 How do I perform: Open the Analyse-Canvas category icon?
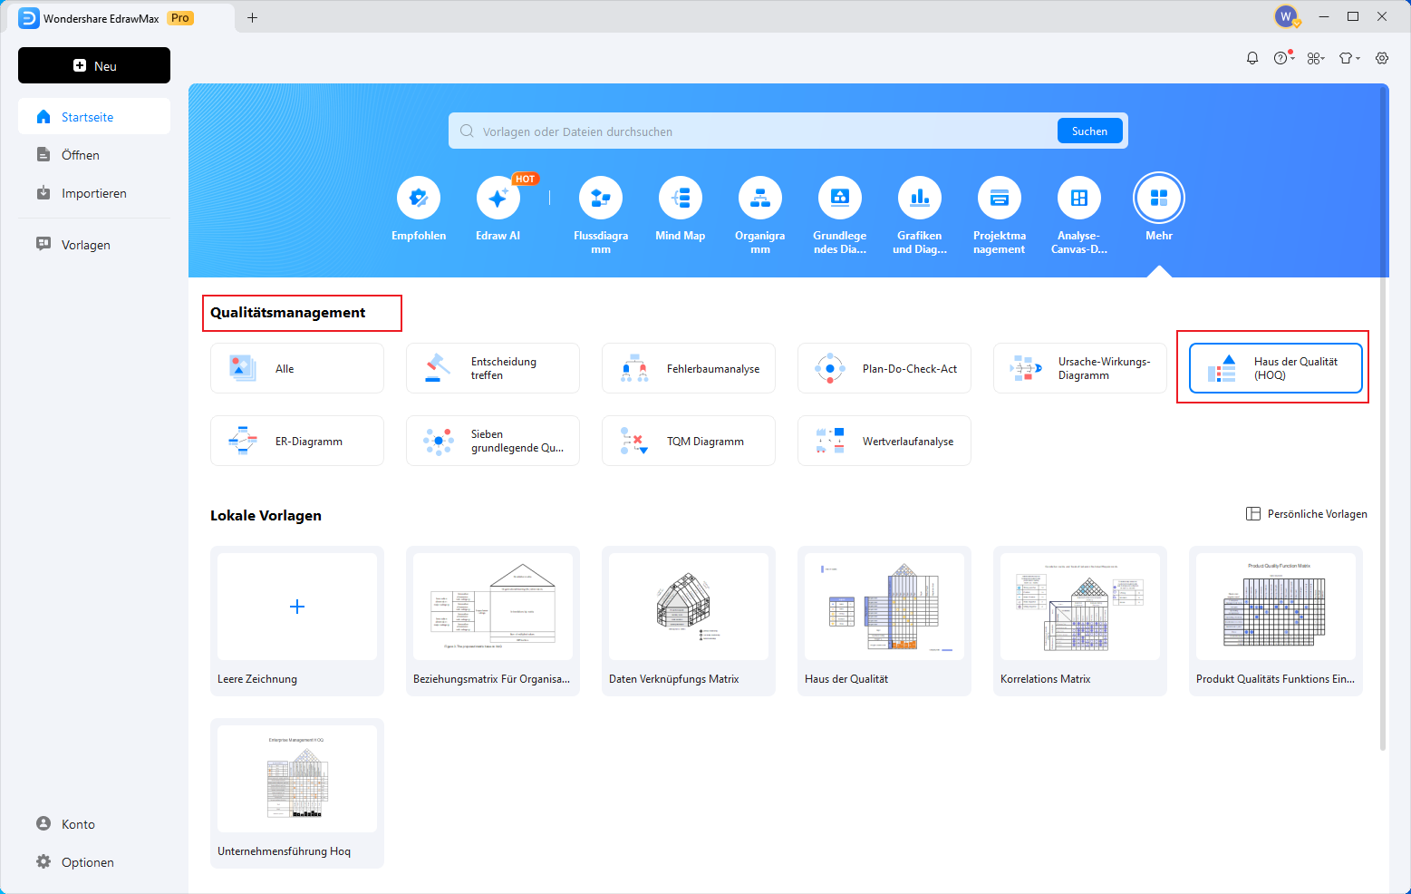1079,198
